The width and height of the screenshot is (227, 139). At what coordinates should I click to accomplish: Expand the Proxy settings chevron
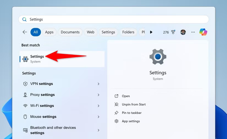pos(99,95)
